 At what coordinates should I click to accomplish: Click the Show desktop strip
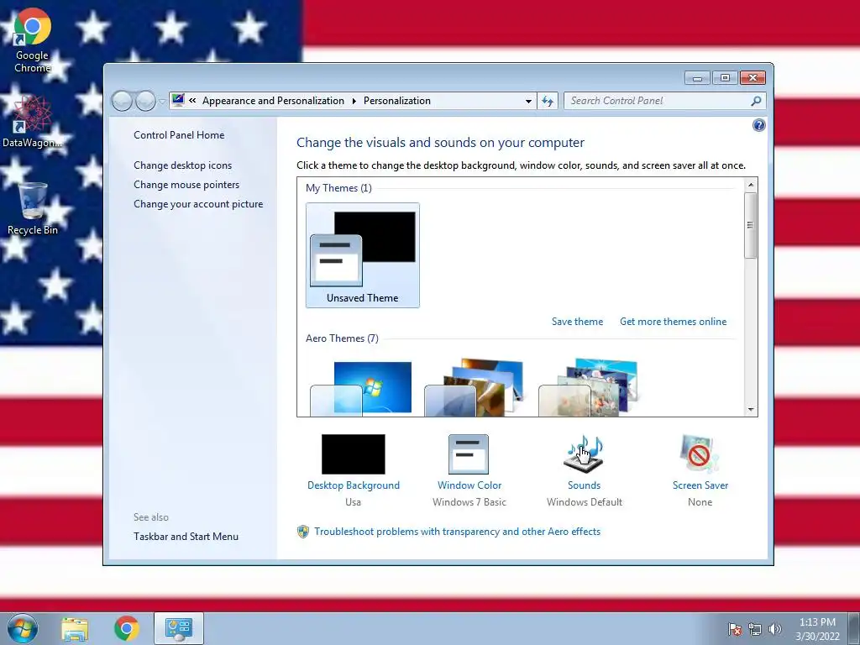[855, 628]
